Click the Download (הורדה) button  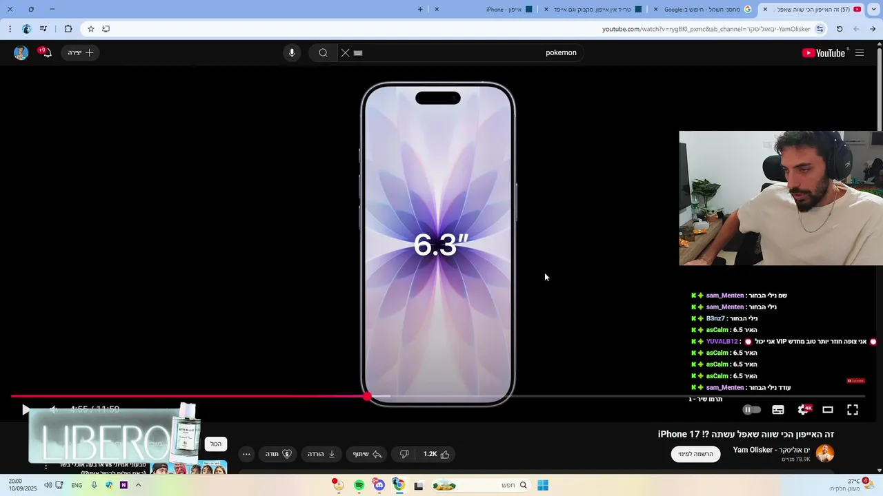(321, 454)
